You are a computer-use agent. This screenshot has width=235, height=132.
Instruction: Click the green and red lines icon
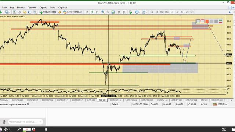221,21
